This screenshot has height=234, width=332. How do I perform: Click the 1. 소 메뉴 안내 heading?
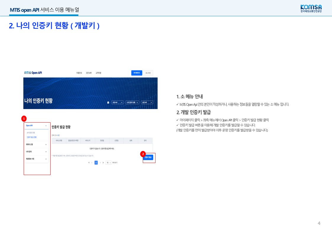(x=190, y=97)
